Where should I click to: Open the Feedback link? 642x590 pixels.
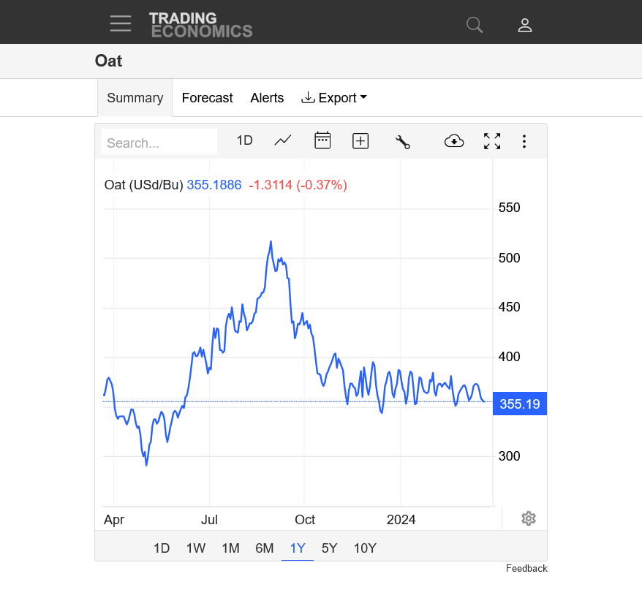pos(526,568)
